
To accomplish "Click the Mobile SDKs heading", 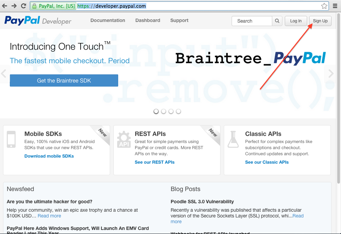I will click(43, 134).
